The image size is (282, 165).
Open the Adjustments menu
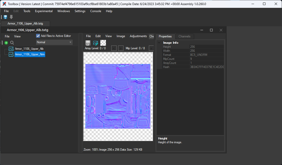coord(138,36)
